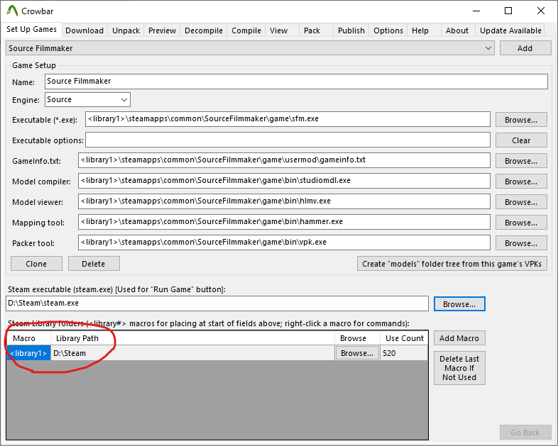Go to the Preview tab
The image size is (558, 446).
tap(162, 30)
